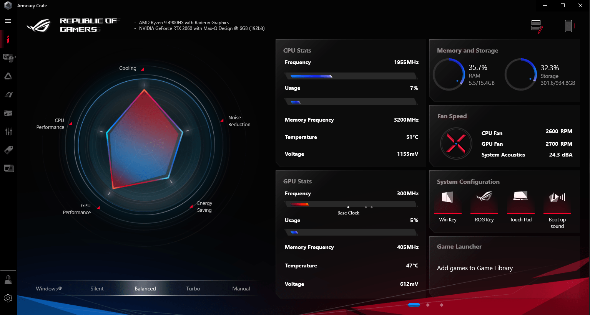The image size is (590, 315).
Task: Click the Energy Saving radar label
Action: pyautogui.click(x=204, y=207)
